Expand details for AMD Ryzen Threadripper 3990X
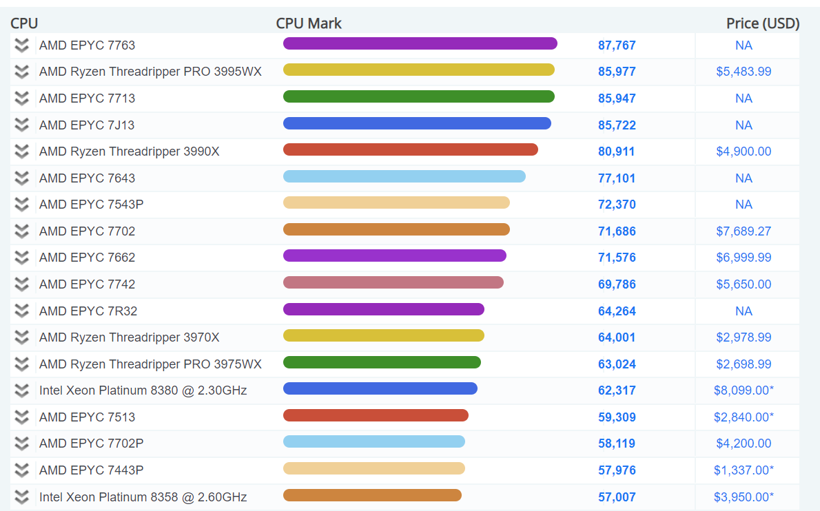820x511 pixels. 22,152
